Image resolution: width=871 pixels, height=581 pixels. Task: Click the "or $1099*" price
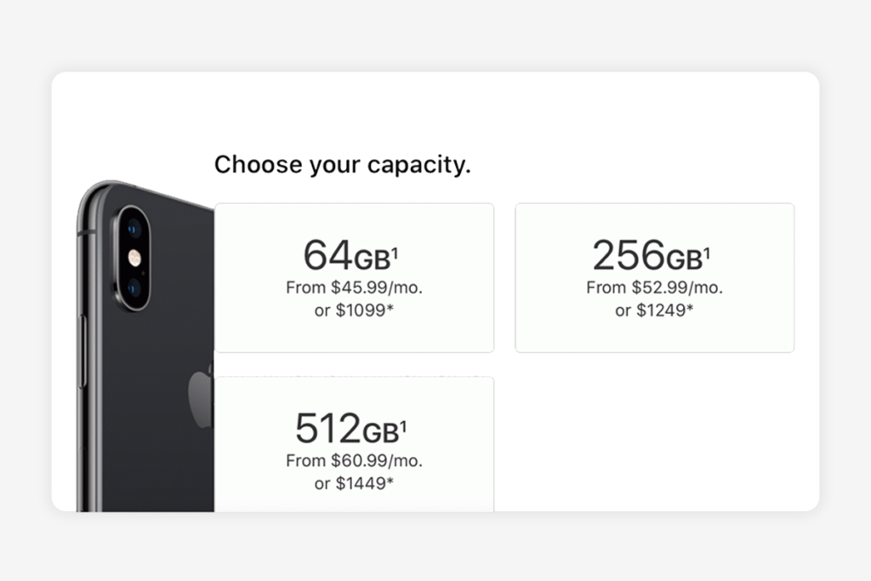[354, 310]
